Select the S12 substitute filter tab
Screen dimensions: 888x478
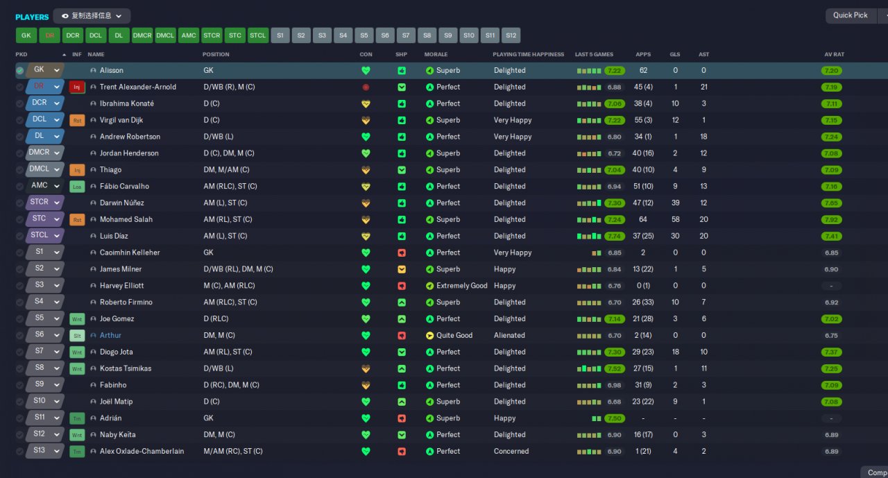point(511,35)
